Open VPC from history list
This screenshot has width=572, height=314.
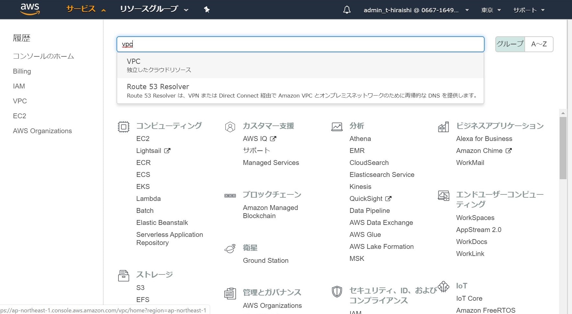pyautogui.click(x=20, y=101)
